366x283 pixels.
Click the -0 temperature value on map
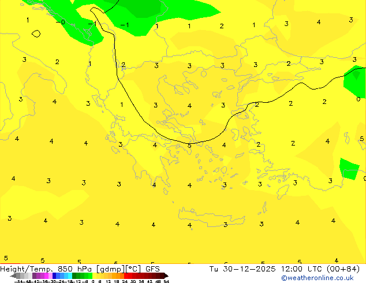click(x=61, y=22)
